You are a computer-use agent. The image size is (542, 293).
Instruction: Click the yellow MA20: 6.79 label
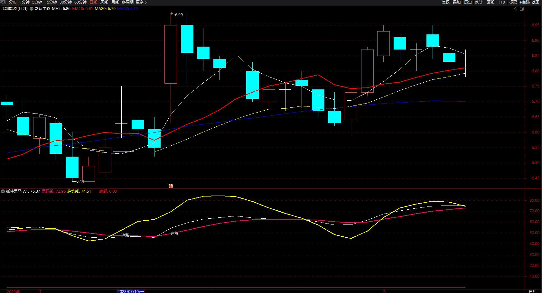pyautogui.click(x=105, y=9)
